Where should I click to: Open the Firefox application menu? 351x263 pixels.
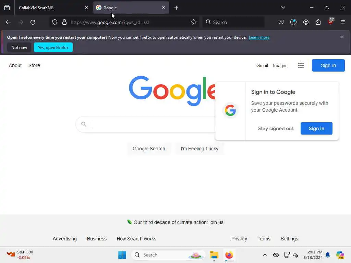pos(343,22)
